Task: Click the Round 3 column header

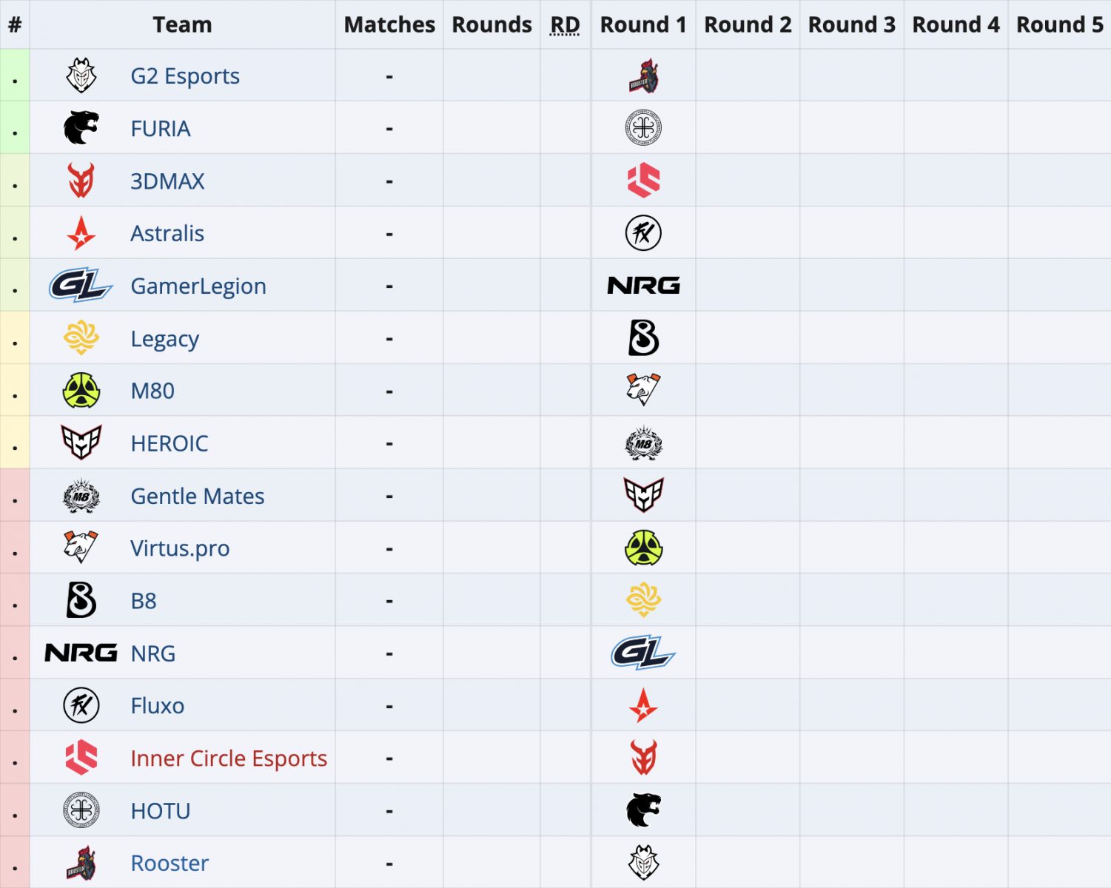Action: point(852,24)
